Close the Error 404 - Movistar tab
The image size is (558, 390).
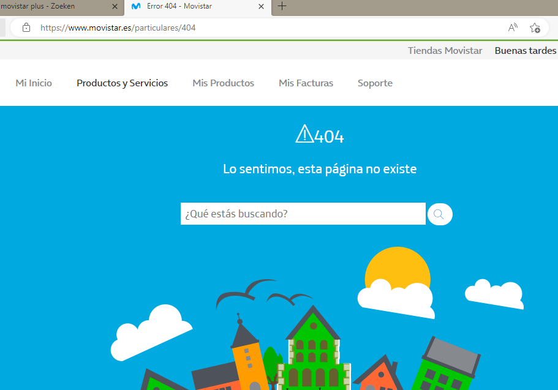(261, 7)
